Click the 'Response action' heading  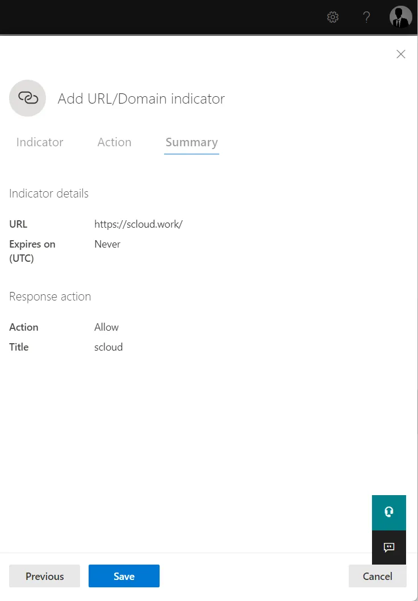point(50,297)
